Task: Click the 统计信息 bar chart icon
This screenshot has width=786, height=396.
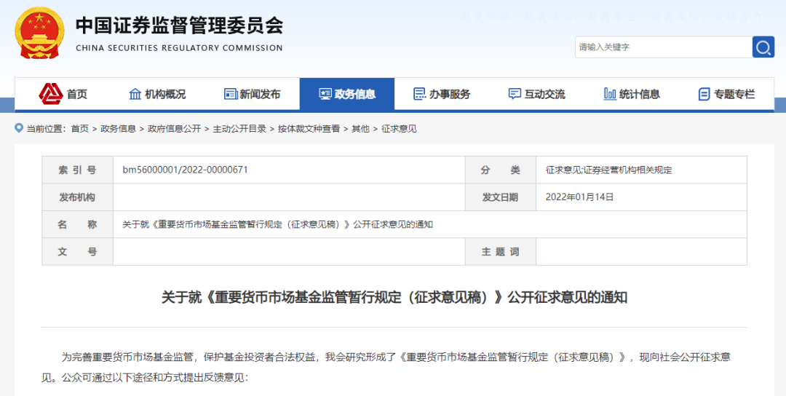Action: [610, 94]
